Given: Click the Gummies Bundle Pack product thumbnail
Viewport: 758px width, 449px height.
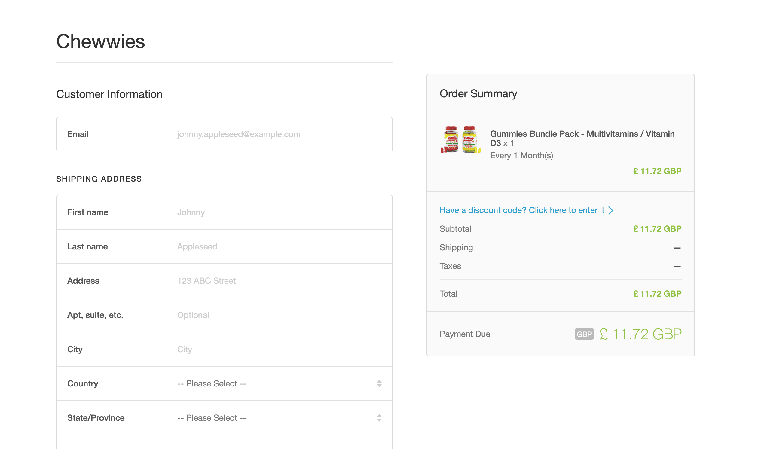Looking at the screenshot, I should coord(460,139).
